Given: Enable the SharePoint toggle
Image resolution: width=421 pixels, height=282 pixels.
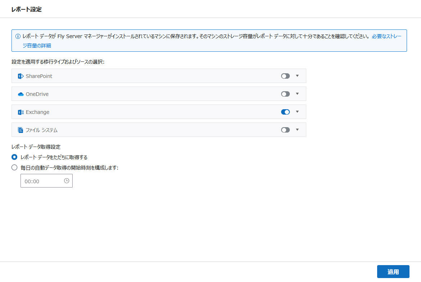Looking at the screenshot, I should tap(285, 76).
